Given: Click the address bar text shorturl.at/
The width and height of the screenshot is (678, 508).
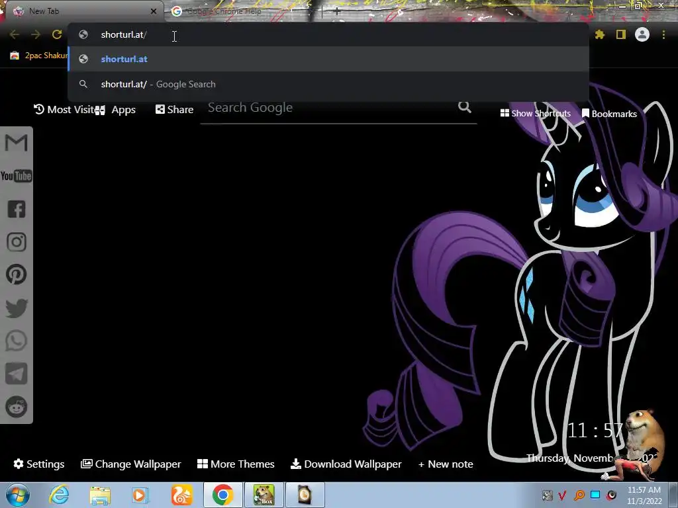Looking at the screenshot, I should pos(124,34).
